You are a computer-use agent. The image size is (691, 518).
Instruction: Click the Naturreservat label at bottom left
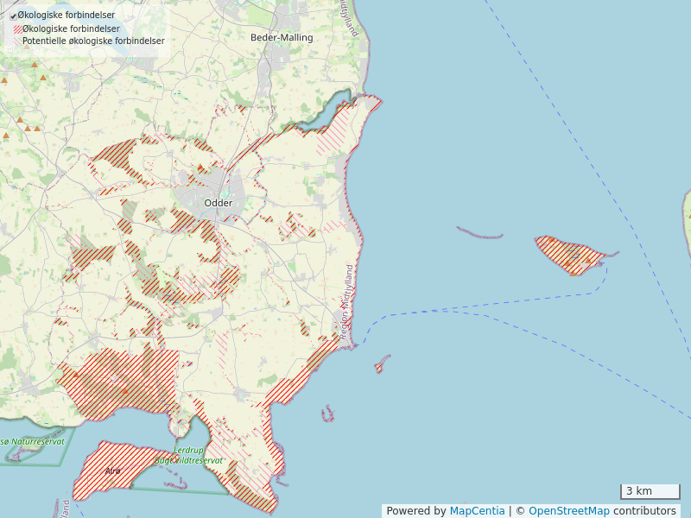click(x=33, y=441)
